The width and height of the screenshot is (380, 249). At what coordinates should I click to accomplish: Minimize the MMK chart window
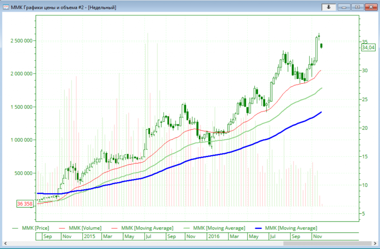344,7
